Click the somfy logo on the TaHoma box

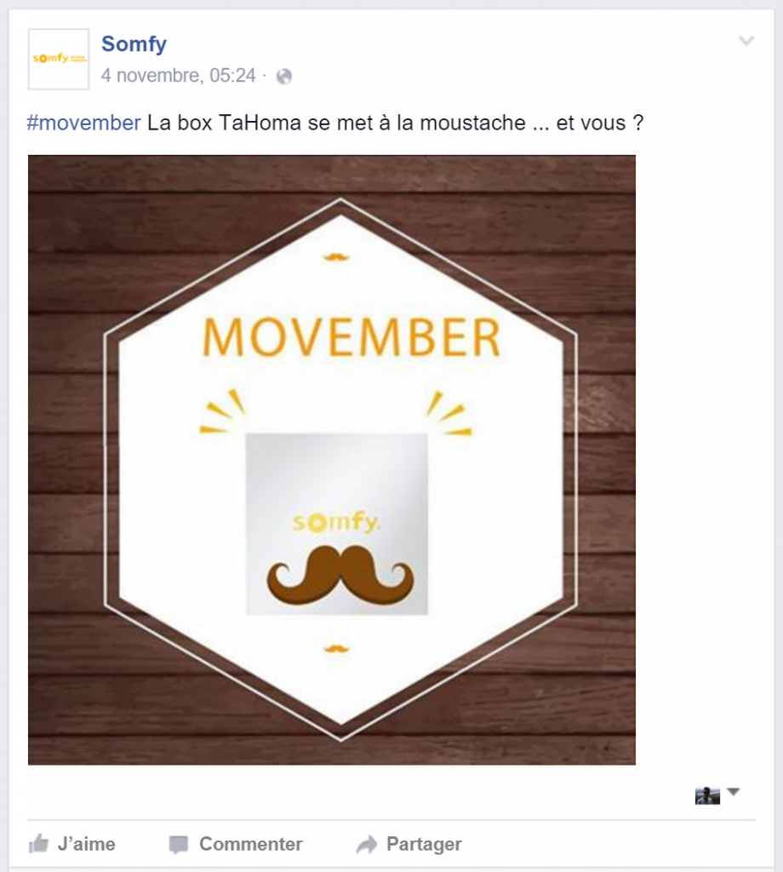[x=336, y=523]
